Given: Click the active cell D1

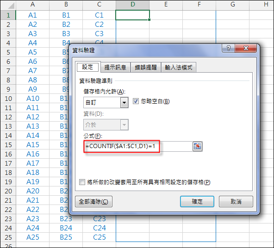Looking at the screenshot, I should click(133, 15).
